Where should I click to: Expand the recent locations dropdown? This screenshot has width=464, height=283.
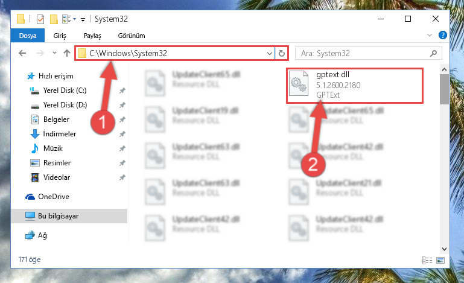pos(54,53)
